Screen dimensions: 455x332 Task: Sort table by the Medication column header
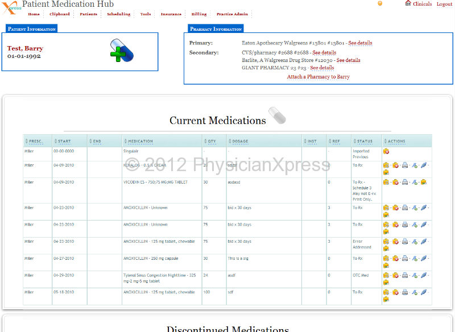[140, 141]
